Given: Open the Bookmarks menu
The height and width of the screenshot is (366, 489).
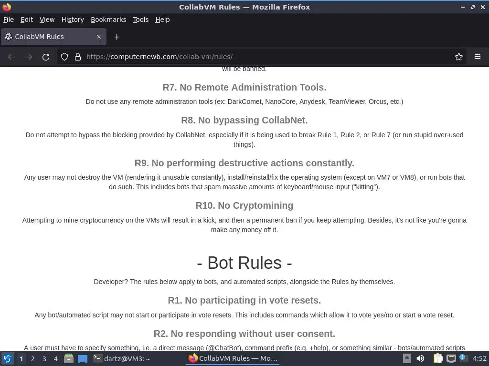Looking at the screenshot, I should tap(108, 20).
